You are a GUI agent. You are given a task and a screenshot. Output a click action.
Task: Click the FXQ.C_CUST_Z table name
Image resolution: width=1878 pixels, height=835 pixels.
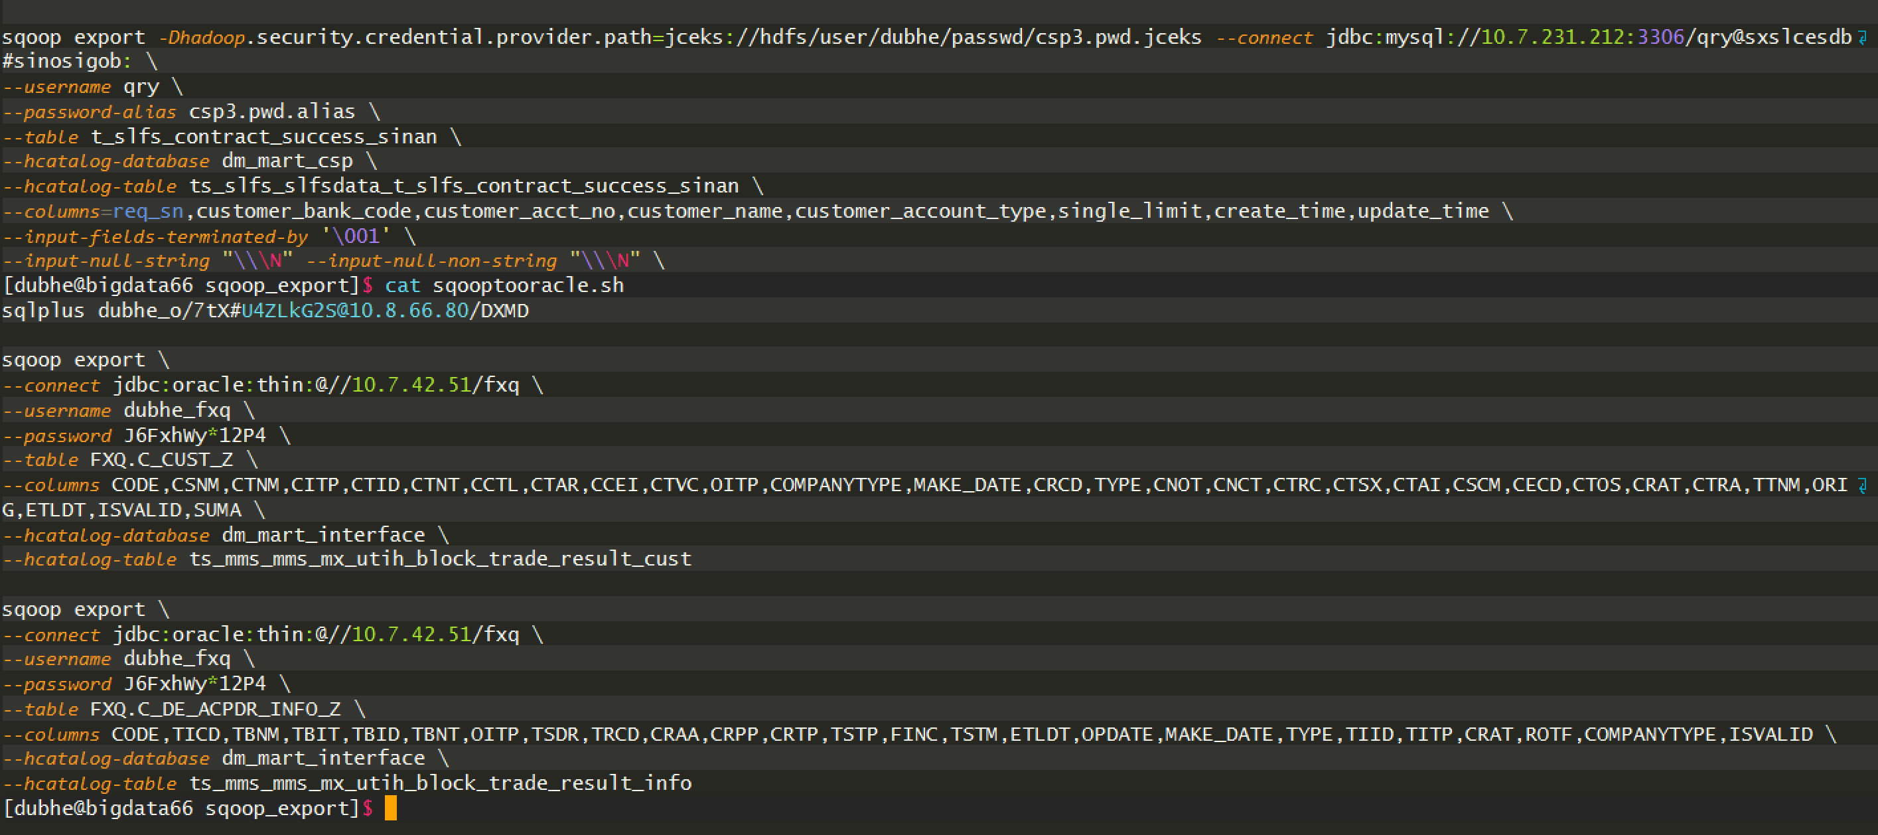[x=161, y=460]
